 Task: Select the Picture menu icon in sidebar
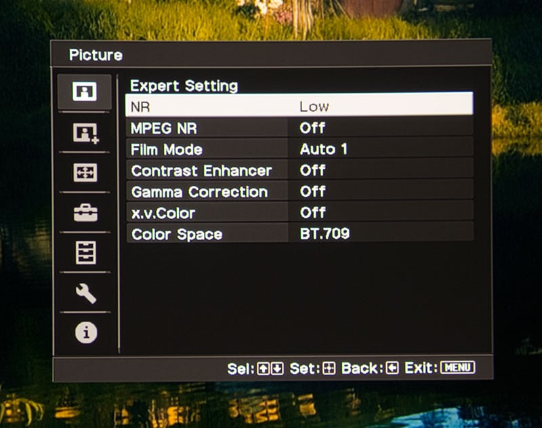click(85, 92)
